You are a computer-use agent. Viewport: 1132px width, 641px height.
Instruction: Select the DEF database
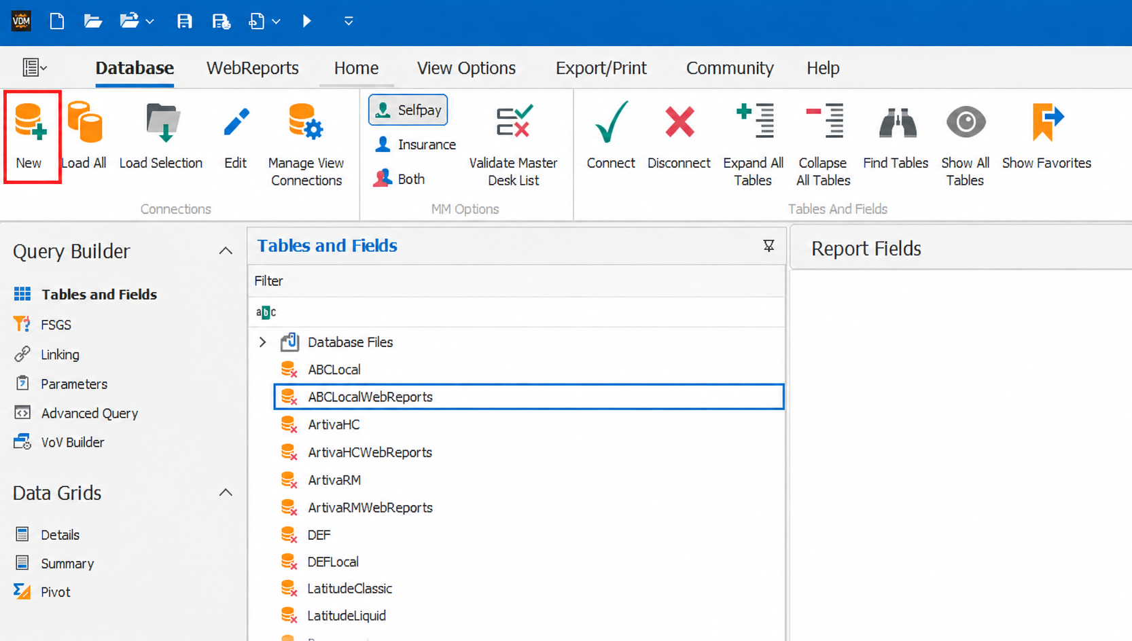tap(319, 535)
